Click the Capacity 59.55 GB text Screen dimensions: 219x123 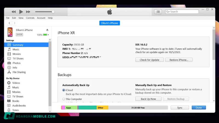point(73,45)
